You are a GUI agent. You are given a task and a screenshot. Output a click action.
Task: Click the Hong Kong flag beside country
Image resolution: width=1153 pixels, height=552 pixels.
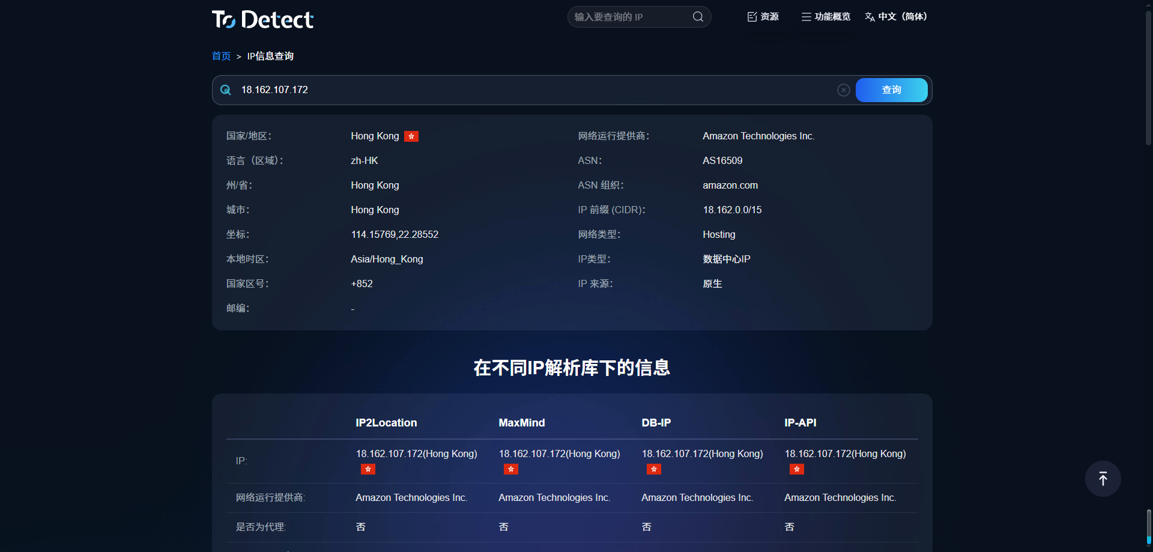pyautogui.click(x=411, y=136)
